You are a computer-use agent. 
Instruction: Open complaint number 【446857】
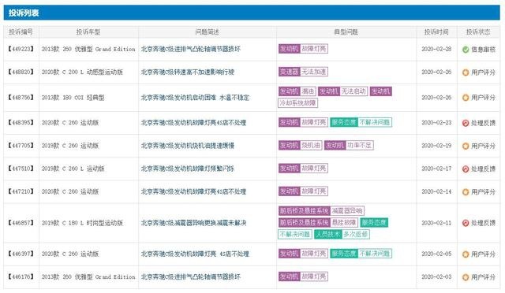[21, 223]
